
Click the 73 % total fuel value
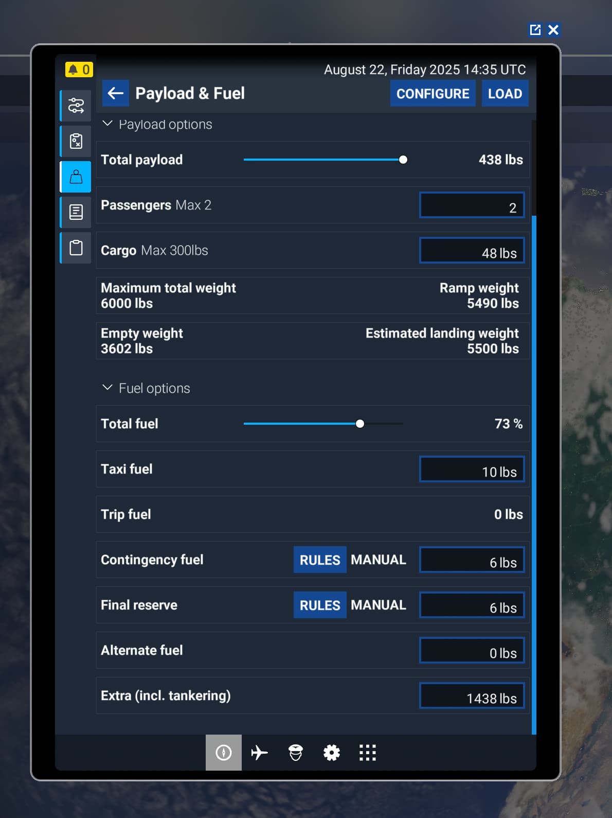(x=509, y=424)
